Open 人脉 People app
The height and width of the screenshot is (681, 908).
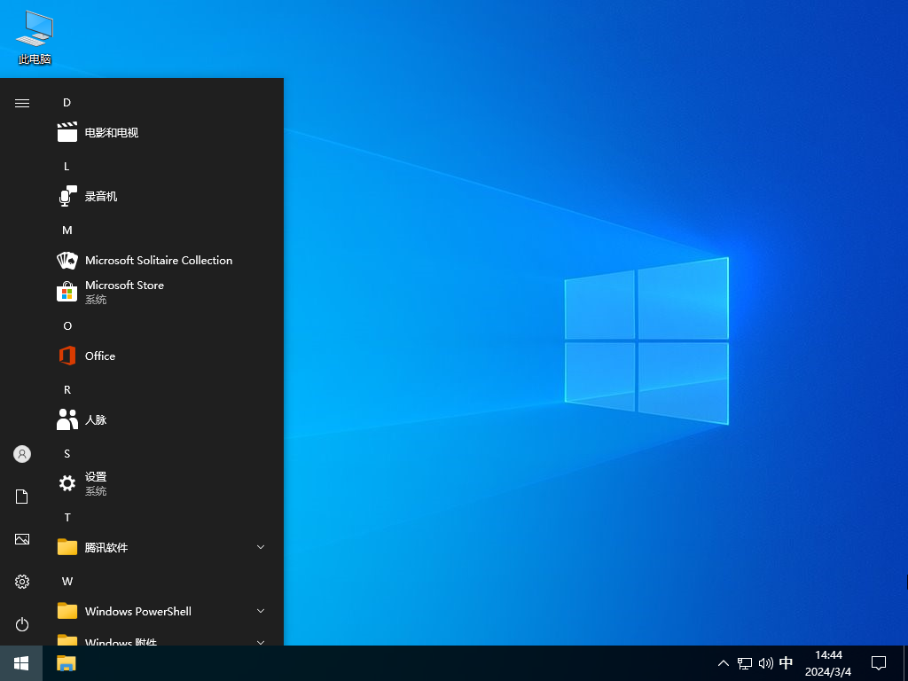coord(95,420)
